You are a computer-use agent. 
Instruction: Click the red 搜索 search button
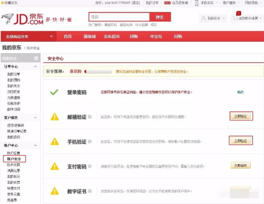pos(160,17)
